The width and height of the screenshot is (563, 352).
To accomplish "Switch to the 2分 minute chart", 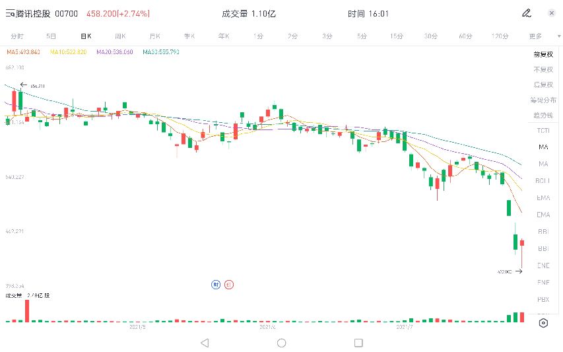I will click(x=292, y=36).
